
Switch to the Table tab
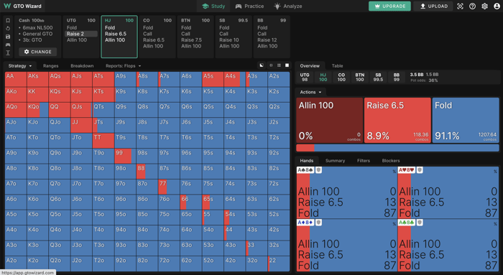(337, 66)
